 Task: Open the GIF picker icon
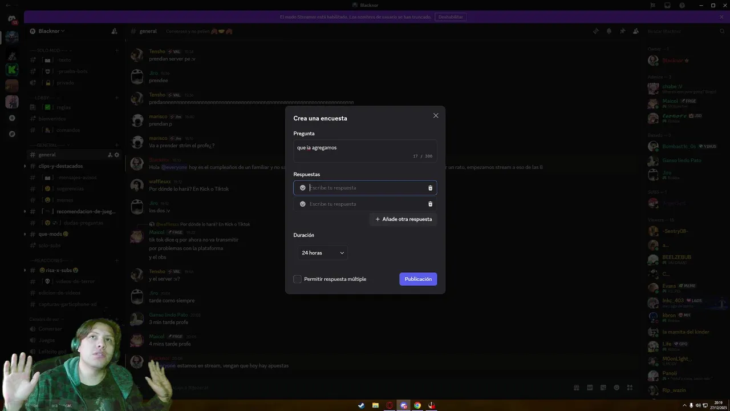tap(590, 388)
